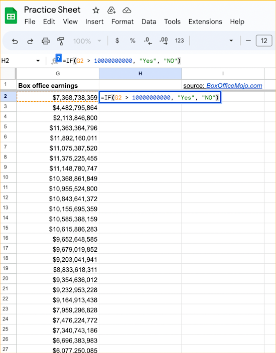Screen dimensions: 276x353
Task: Select column G header
Action: (x=58, y=73)
